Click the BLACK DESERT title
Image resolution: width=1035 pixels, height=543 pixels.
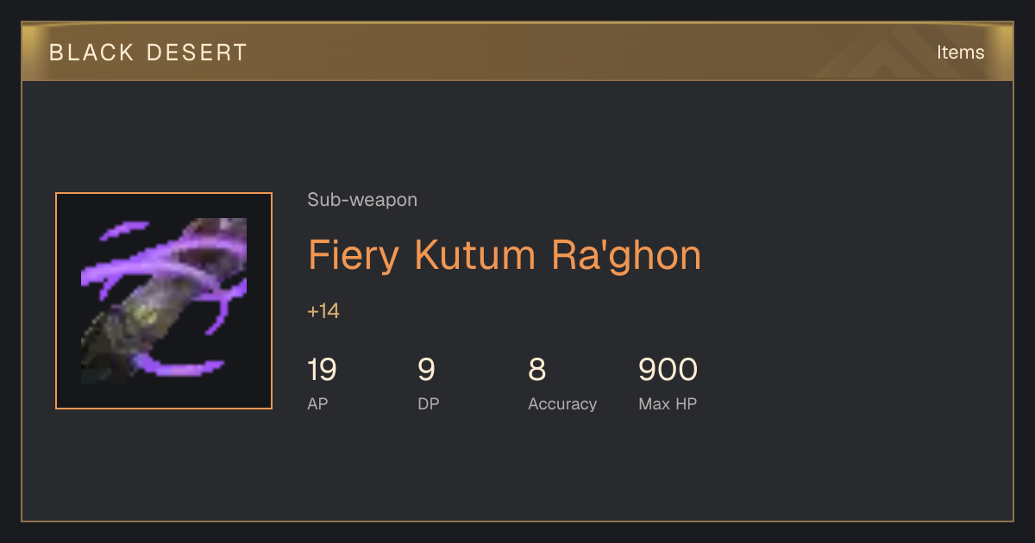pyautogui.click(x=148, y=53)
